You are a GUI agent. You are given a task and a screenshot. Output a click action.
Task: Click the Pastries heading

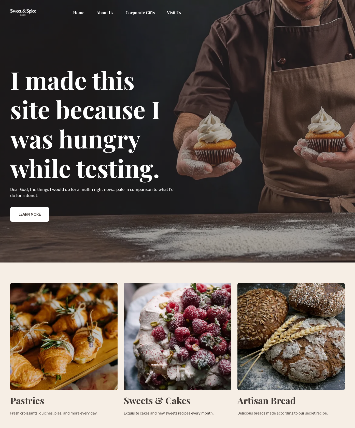[x=27, y=401]
